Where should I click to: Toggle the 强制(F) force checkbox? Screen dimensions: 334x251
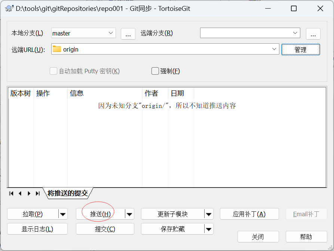[x=155, y=71]
